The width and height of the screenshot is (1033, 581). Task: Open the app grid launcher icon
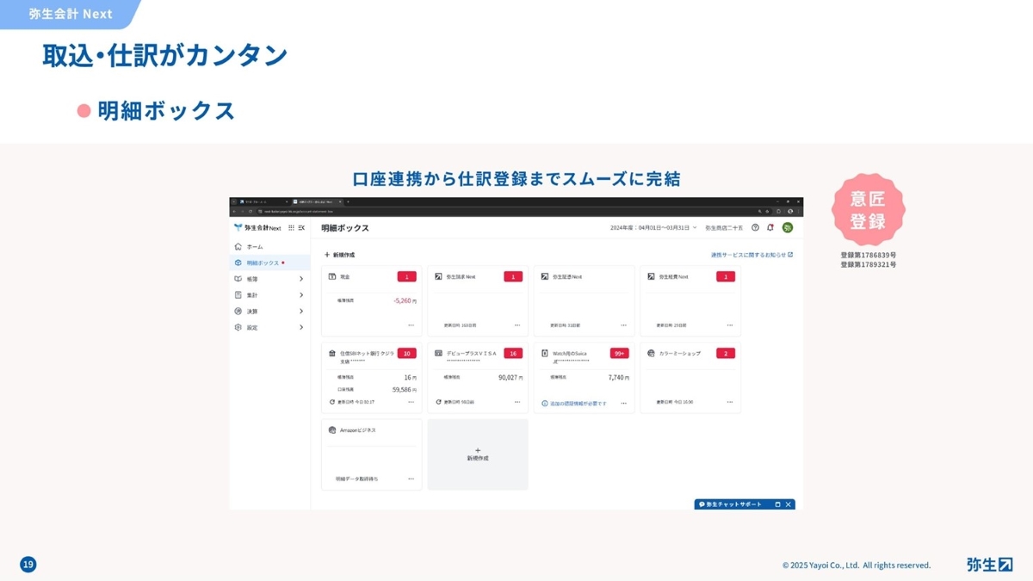coord(291,228)
